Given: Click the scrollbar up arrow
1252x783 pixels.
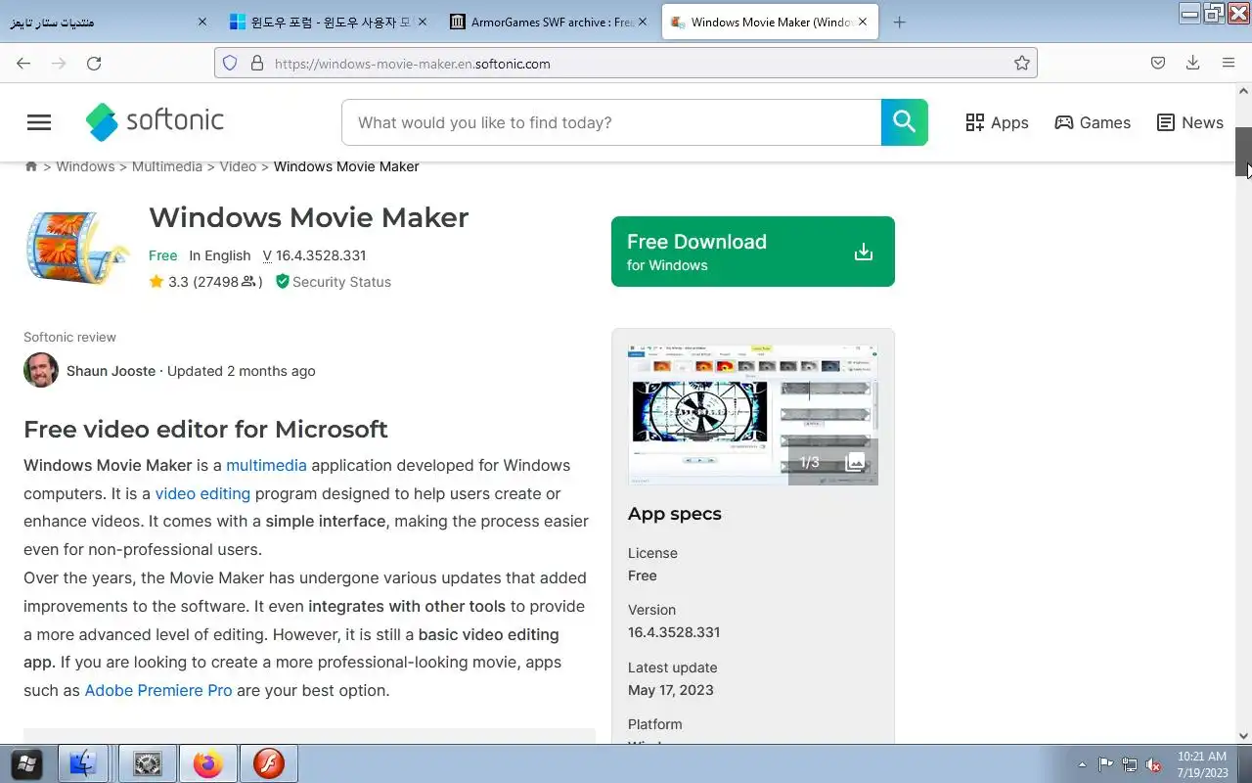Looking at the screenshot, I should coord(1243,91).
